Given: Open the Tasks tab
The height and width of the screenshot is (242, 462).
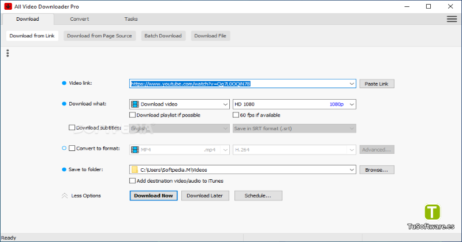Looking at the screenshot, I should (x=131, y=19).
